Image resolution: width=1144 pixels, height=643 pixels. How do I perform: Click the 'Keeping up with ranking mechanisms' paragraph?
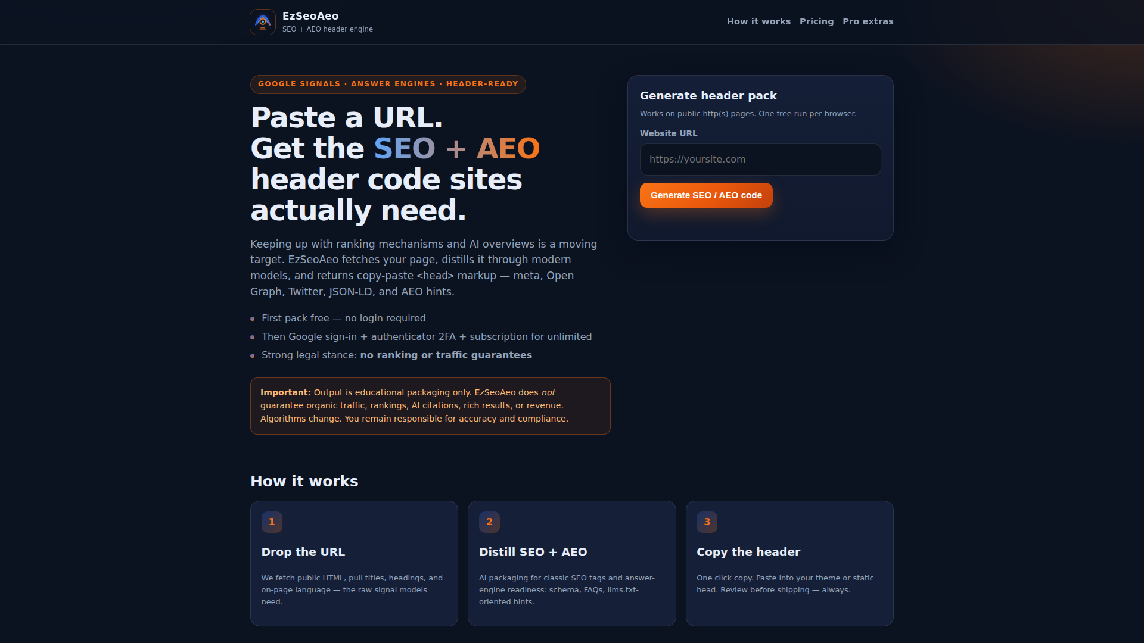pyautogui.click(x=424, y=268)
